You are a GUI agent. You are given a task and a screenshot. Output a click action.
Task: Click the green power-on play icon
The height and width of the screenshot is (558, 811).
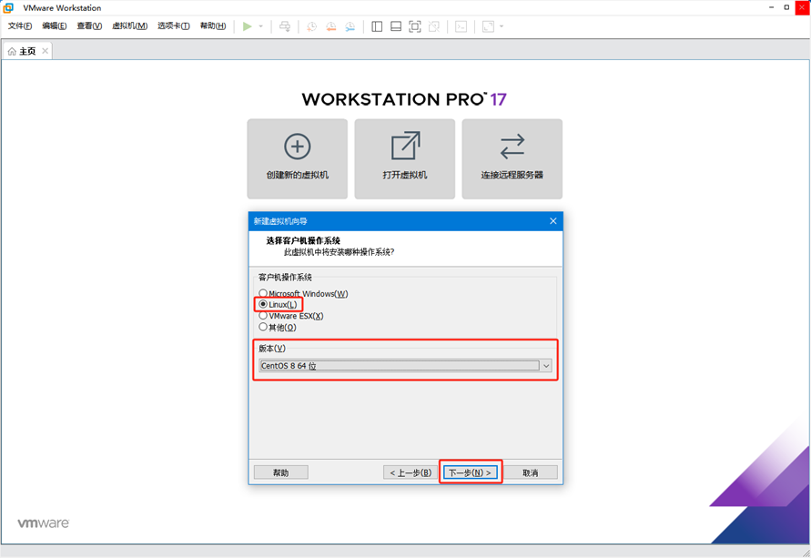click(248, 26)
